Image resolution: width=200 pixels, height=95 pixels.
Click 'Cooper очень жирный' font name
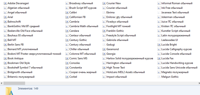click(x=83, y=72)
